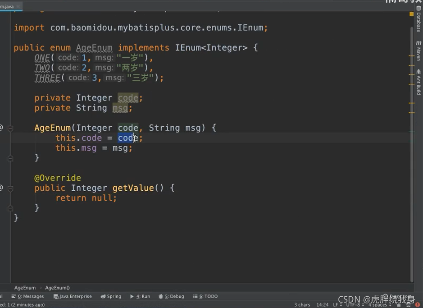Image resolution: width=423 pixels, height=308 pixels.
Task: Click IEnum<Integer> in class declaration
Action: 211,48
